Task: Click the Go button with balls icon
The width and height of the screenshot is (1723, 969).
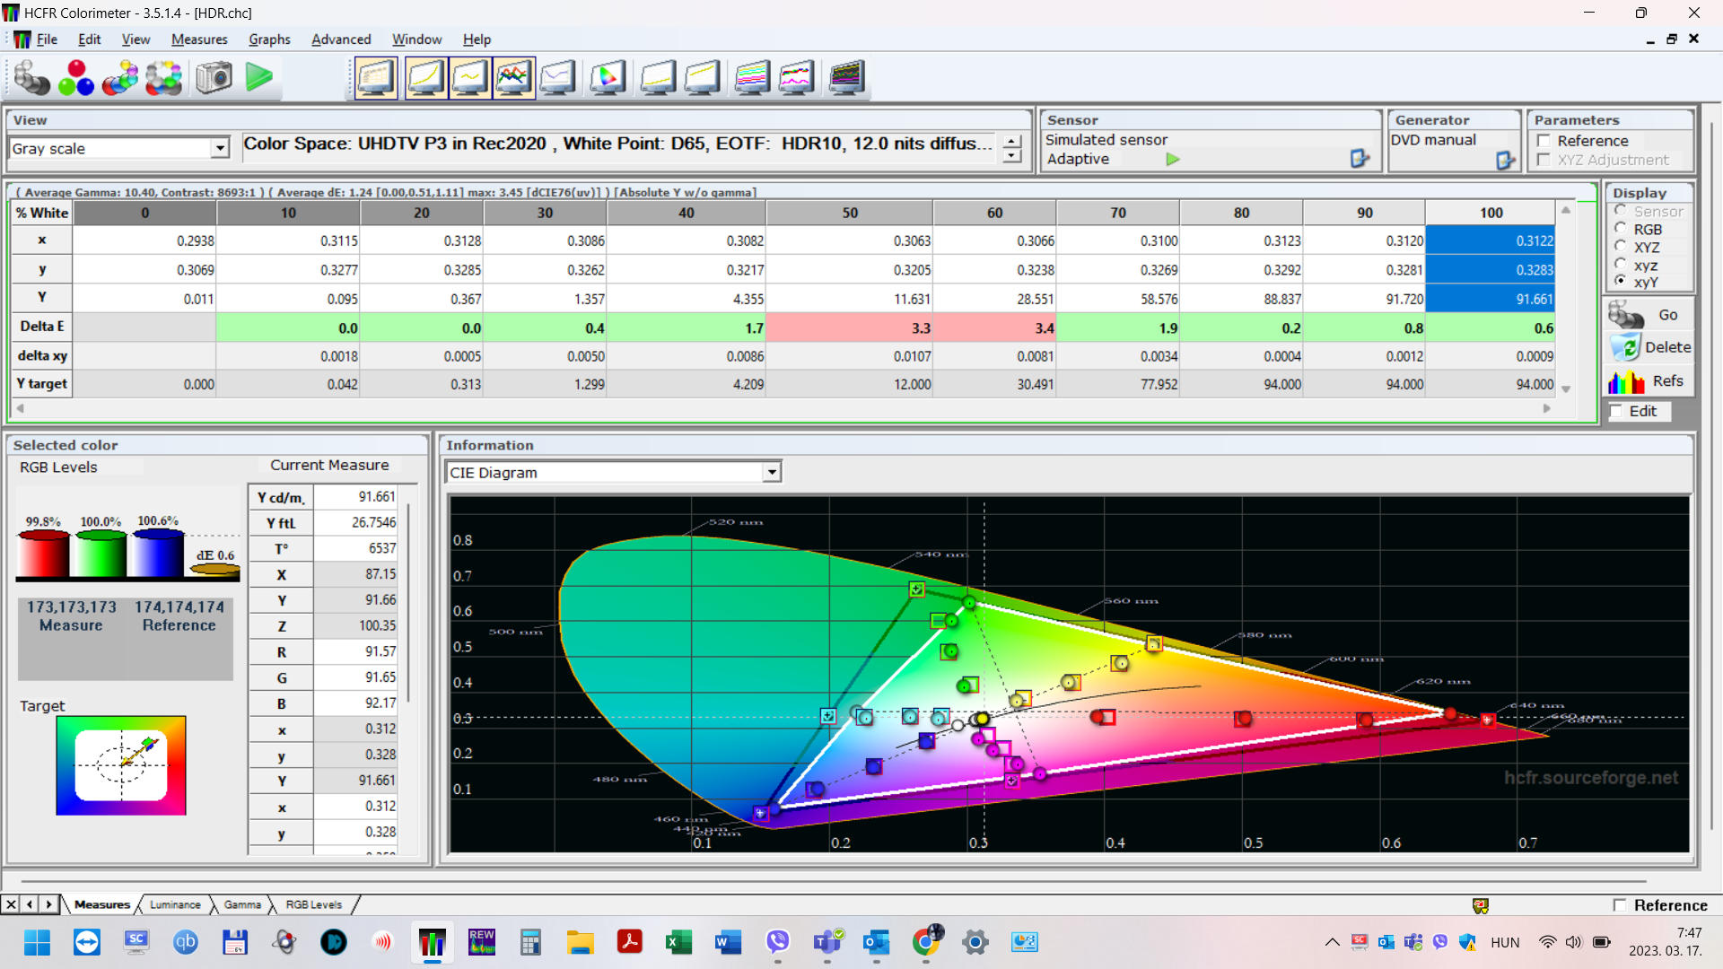Action: [1649, 315]
